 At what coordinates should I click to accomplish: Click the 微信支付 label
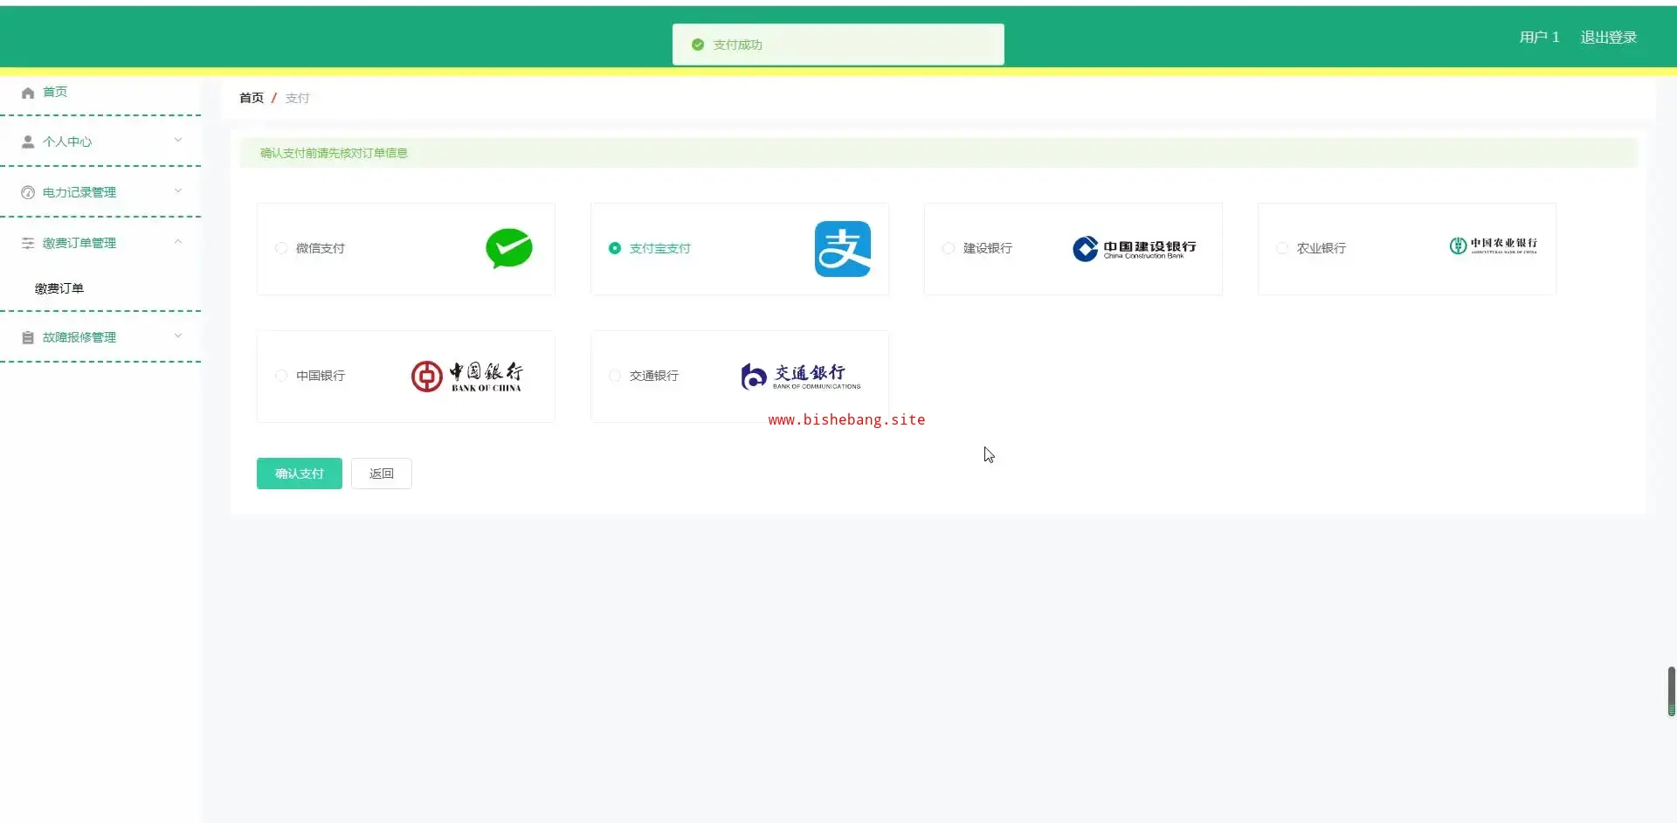[x=321, y=248]
